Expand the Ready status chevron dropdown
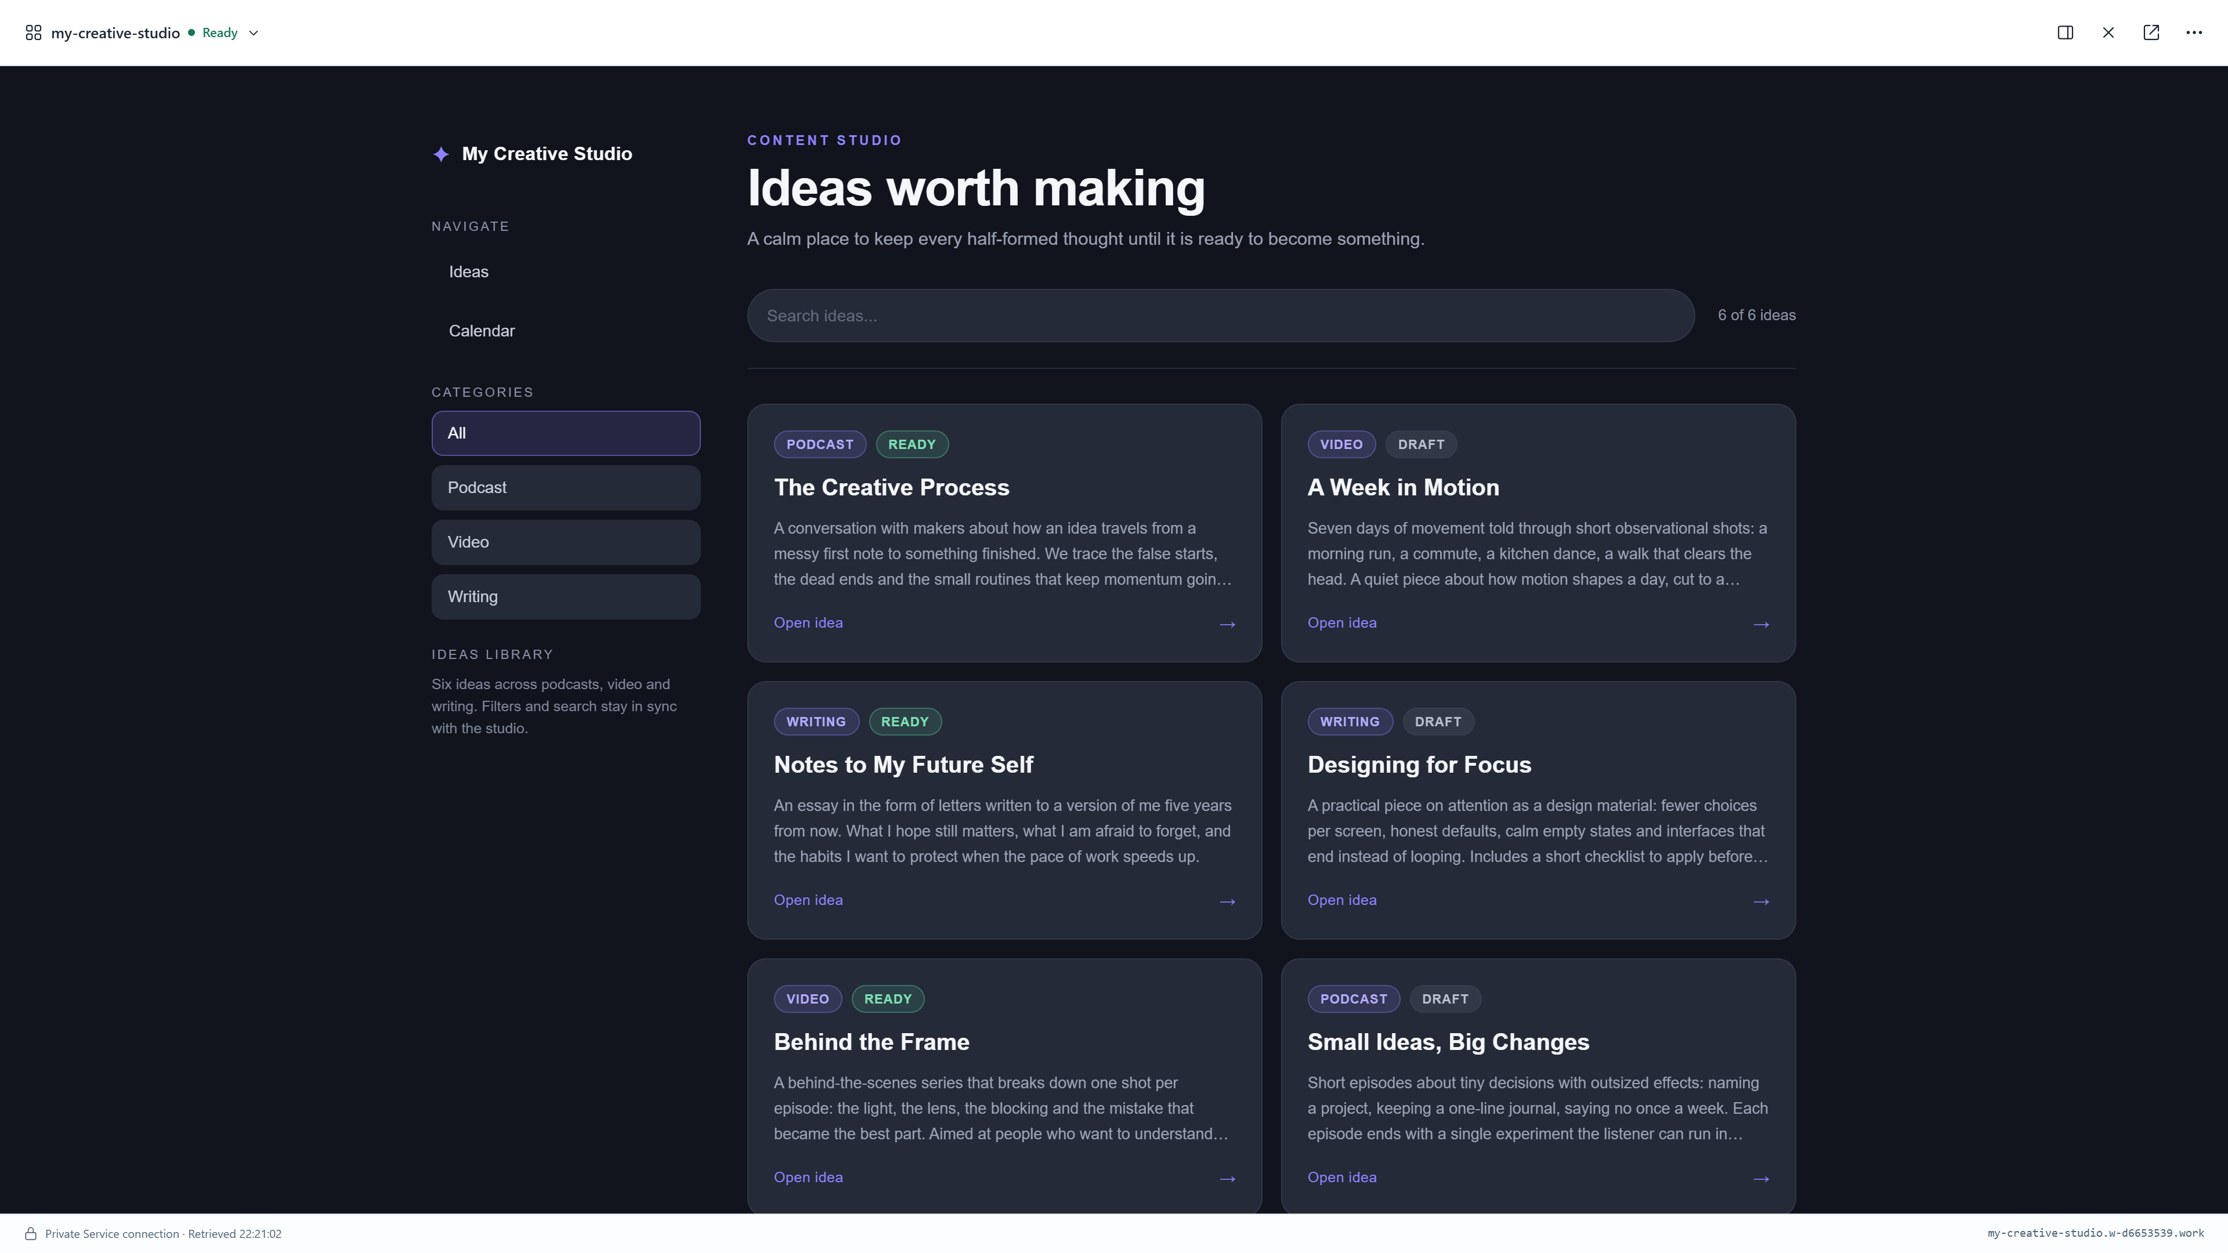 (254, 33)
